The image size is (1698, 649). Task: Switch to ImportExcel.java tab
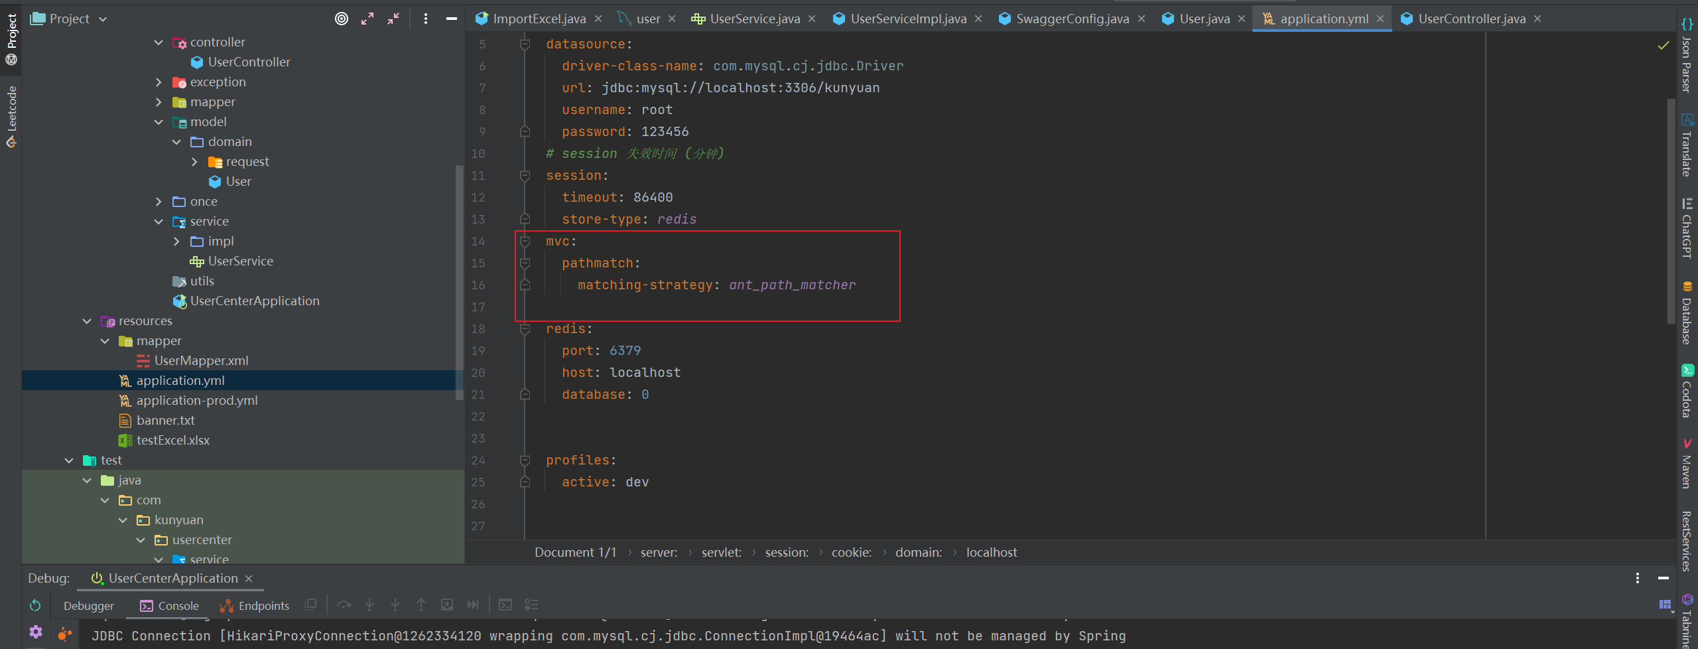[x=539, y=19]
